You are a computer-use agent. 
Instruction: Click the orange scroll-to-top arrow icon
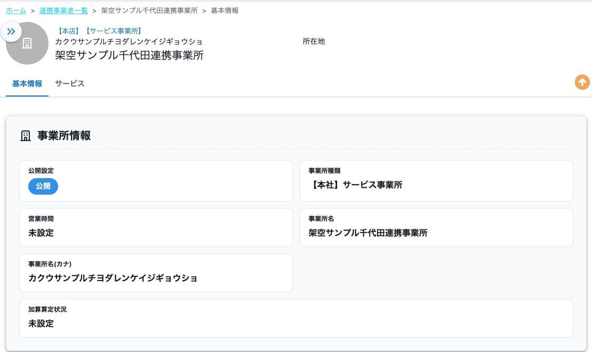tap(582, 82)
